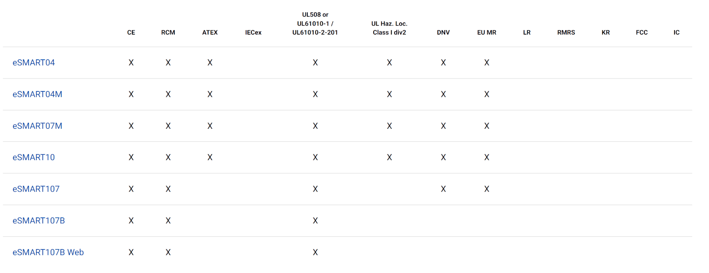This screenshot has width=709, height=273.
Task: Open the eSMART107 link
Action: (x=36, y=189)
